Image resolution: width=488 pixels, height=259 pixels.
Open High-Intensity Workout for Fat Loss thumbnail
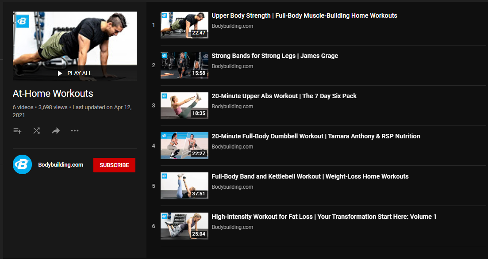pos(184,226)
